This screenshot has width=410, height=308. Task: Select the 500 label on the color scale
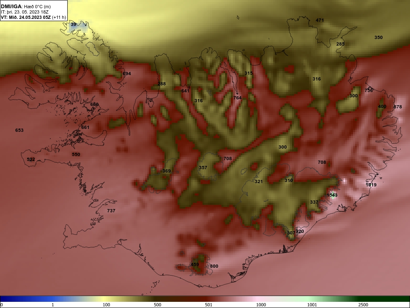(x=157, y=305)
